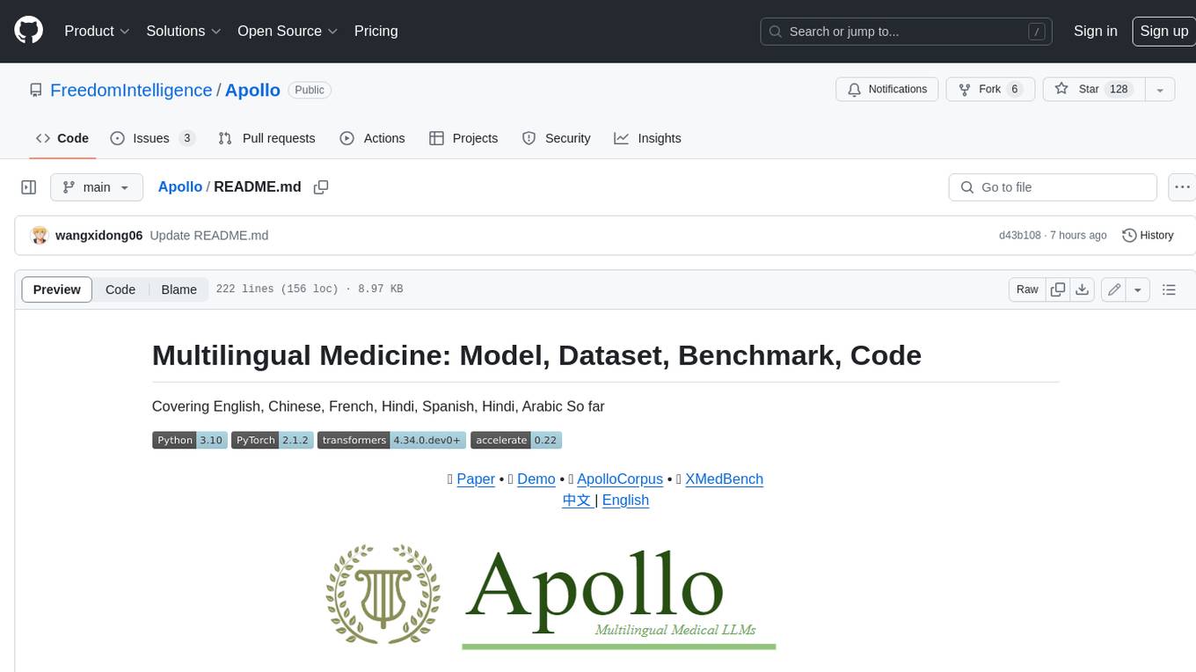Switch to the Code view of the file
The image size is (1196, 672).
click(x=120, y=289)
